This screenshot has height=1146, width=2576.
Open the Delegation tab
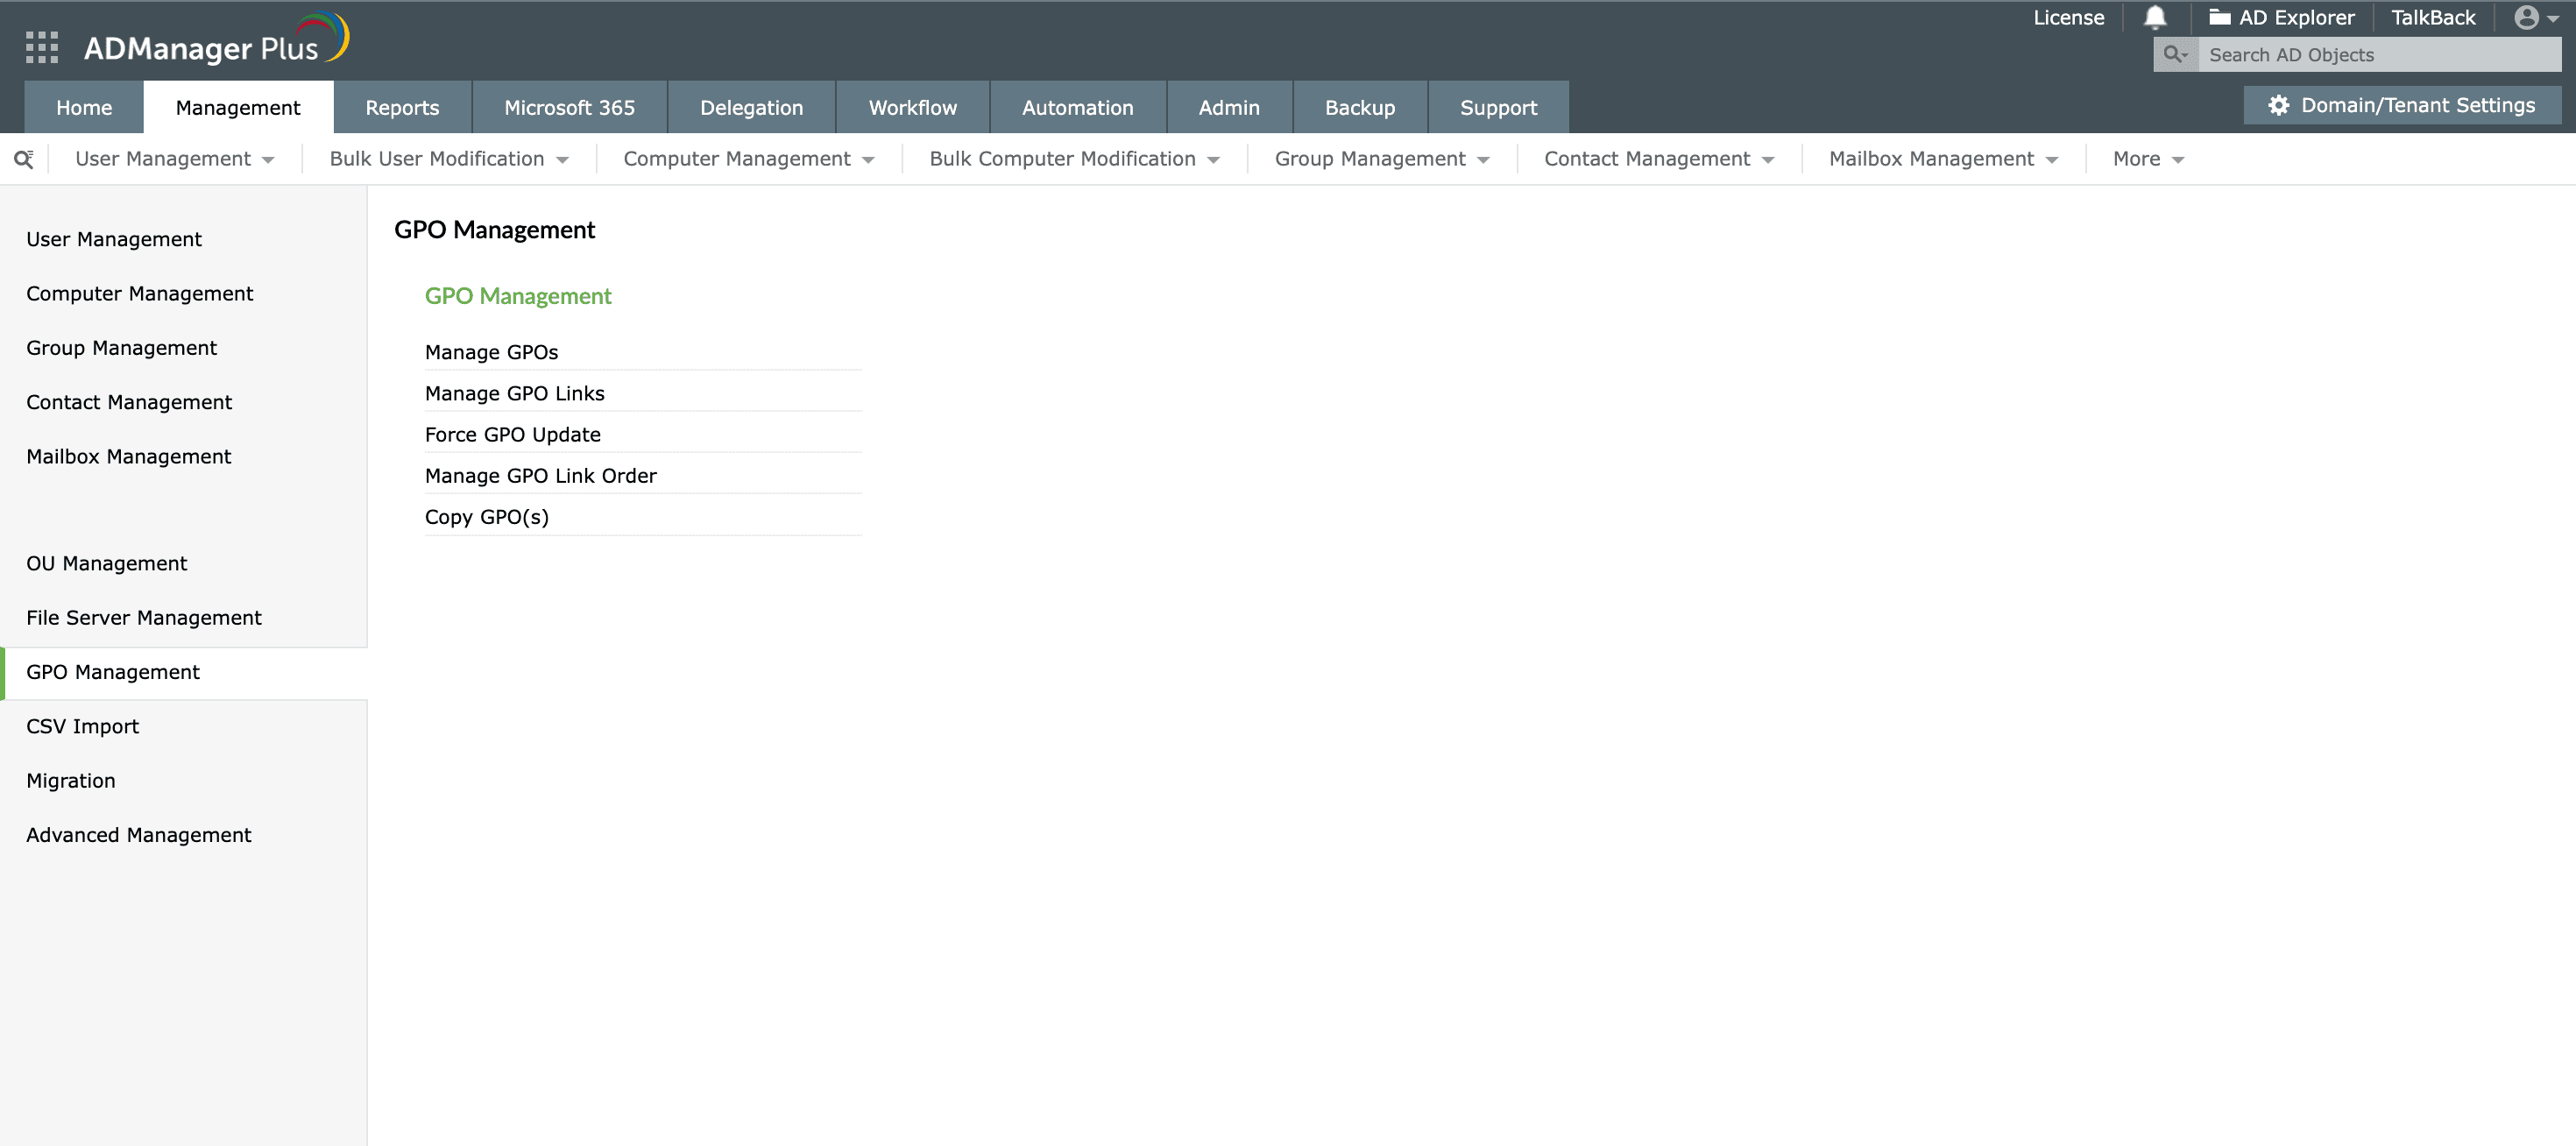tap(751, 108)
